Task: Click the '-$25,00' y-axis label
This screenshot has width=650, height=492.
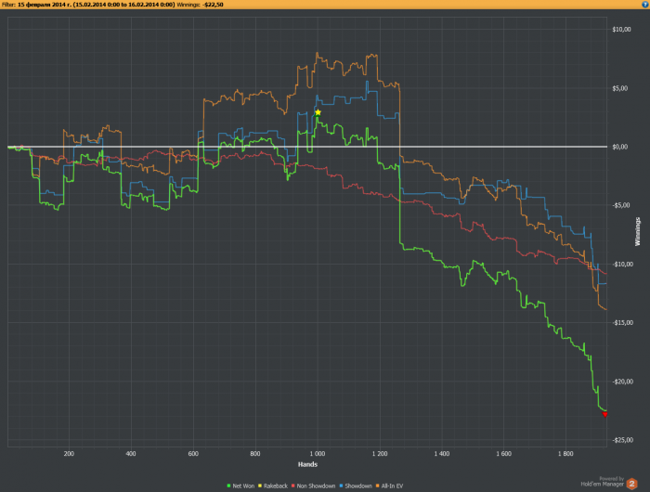Action: click(x=622, y=440)
